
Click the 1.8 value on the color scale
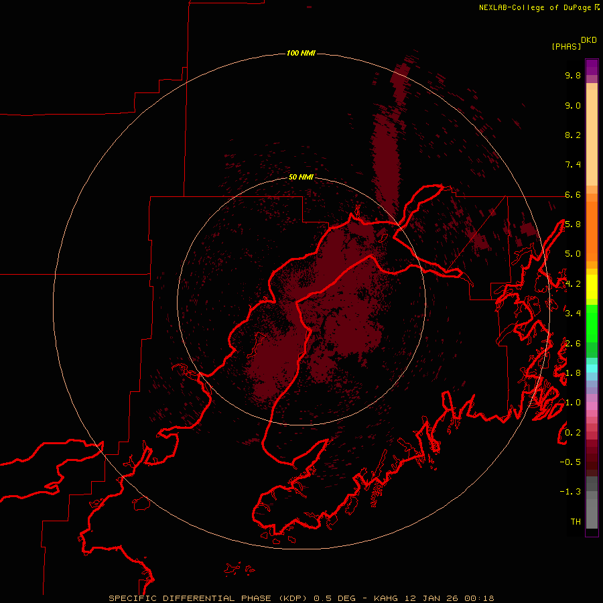(573, 373)
